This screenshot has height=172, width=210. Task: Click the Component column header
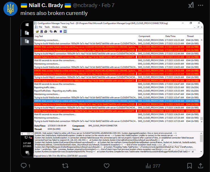click(x=151, y=36)
